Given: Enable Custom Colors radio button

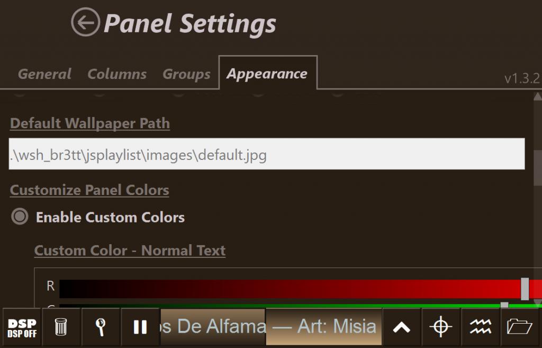Looking at the screenshot, I should 20,217.
